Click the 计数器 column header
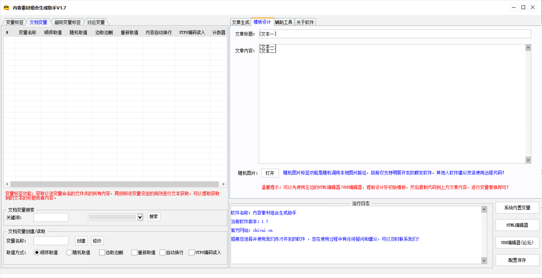 point(219,33)
